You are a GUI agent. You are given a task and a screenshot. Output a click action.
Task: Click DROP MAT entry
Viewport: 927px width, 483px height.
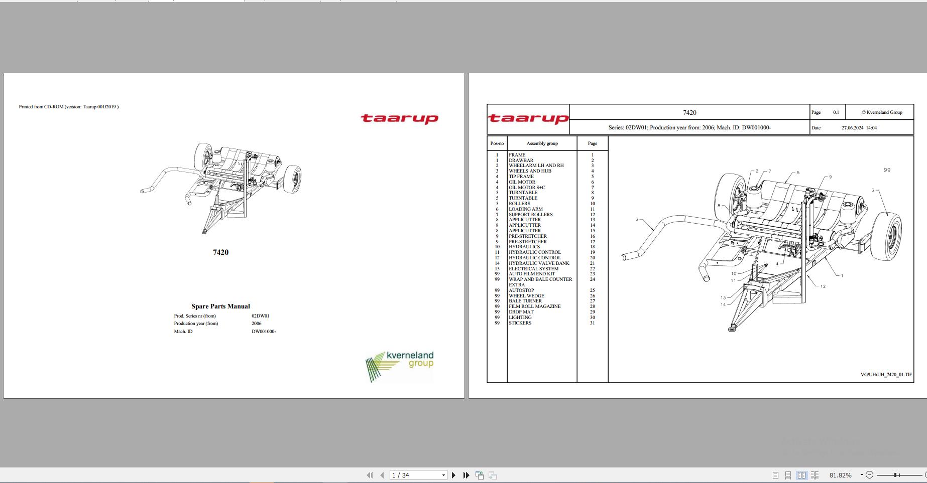coord(521,312)
